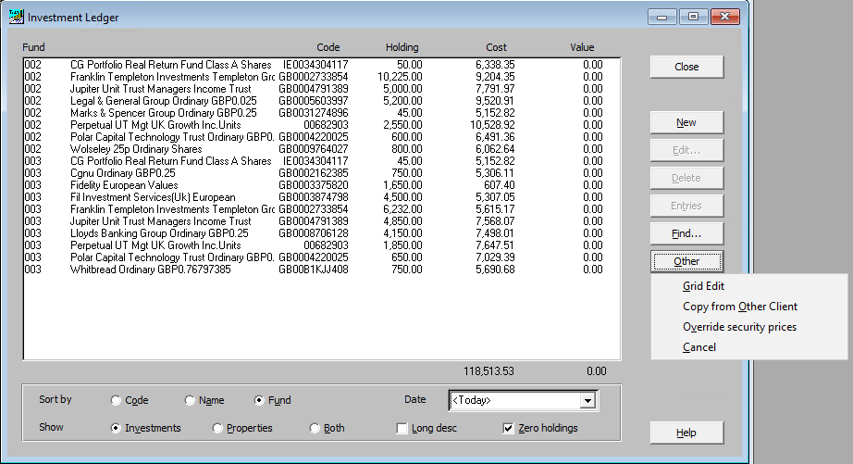This screenshot has width=853, height=464.
Task: Click cost value 607.40
Action: [499, 185]
